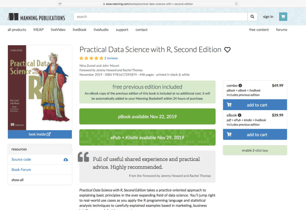The height and width of the screenshot is (210, 306).
Task: Click the sign in link
Action: point(268,17)
